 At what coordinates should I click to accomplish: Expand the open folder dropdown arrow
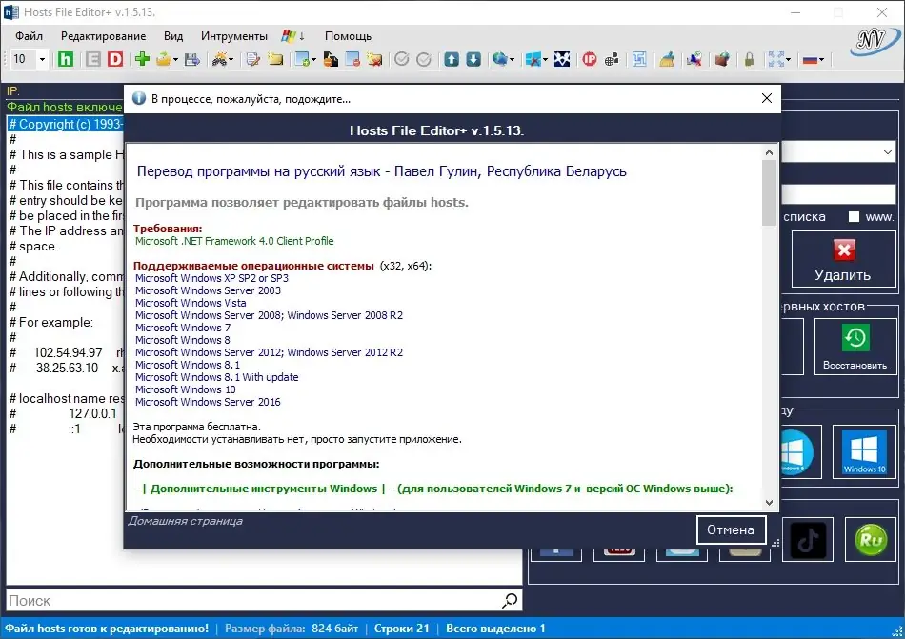(175, 59)
